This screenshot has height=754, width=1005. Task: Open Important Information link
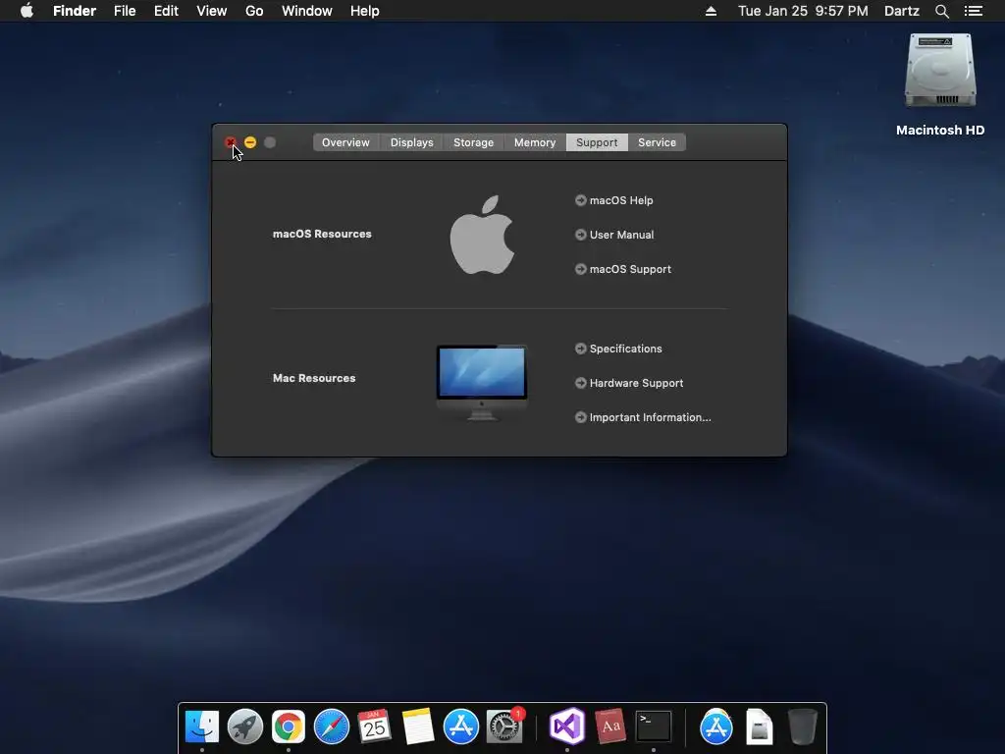[x=650, y=417]
